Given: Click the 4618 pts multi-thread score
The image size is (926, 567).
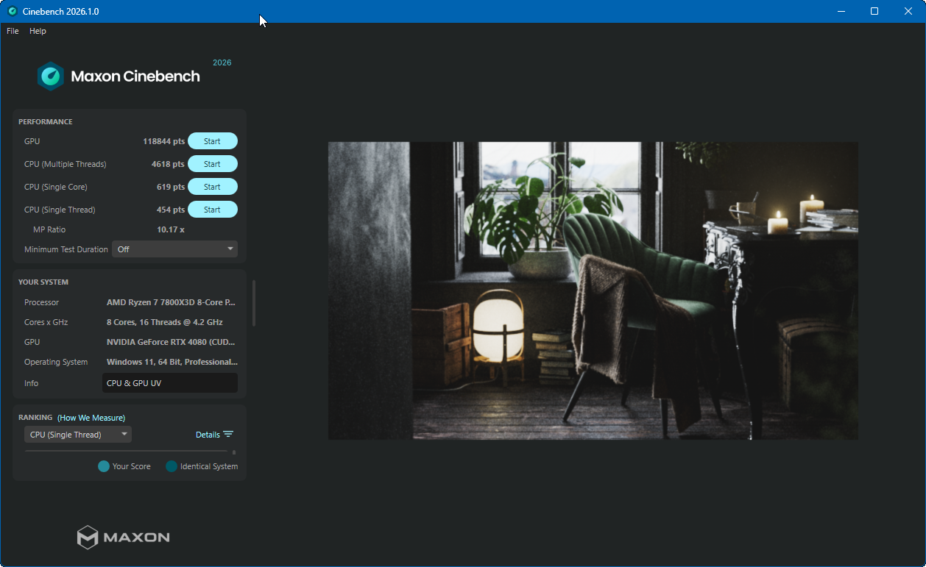Looking at the screenshot, I should click(x=168, y=164).
